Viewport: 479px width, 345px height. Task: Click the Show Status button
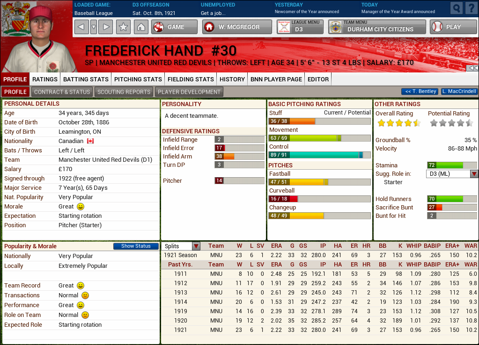136,246
